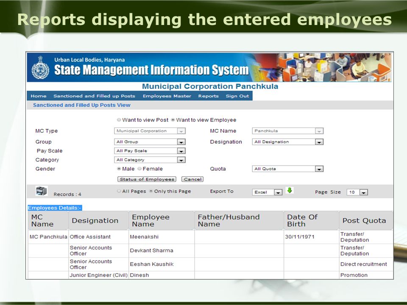
Task: Choose the Female gender option
Action: tap(139, 169)
